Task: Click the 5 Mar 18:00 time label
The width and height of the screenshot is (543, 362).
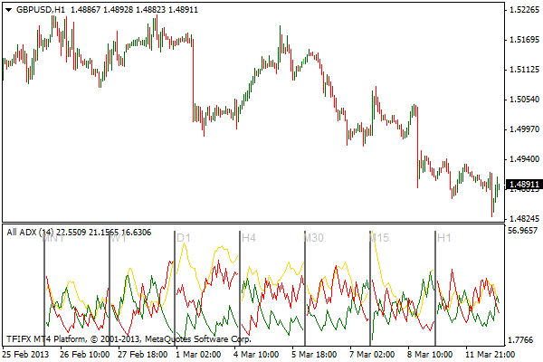Action: click(x=313, y=355)
